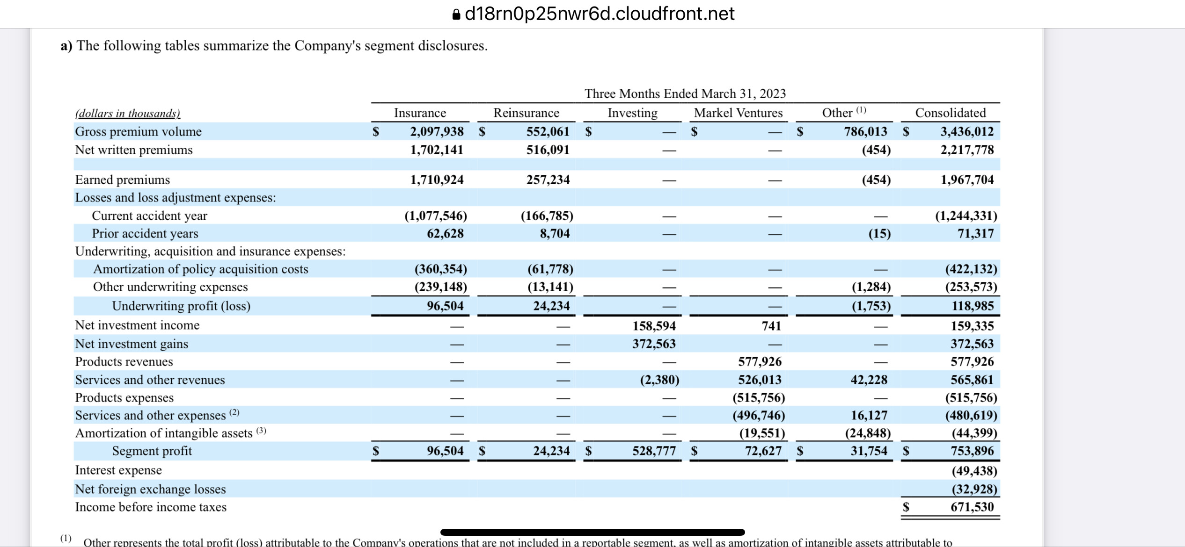This screenshot has width=1185, height=547.
Task: Select Investing net investment income 158,594
Action: point(654,326)
